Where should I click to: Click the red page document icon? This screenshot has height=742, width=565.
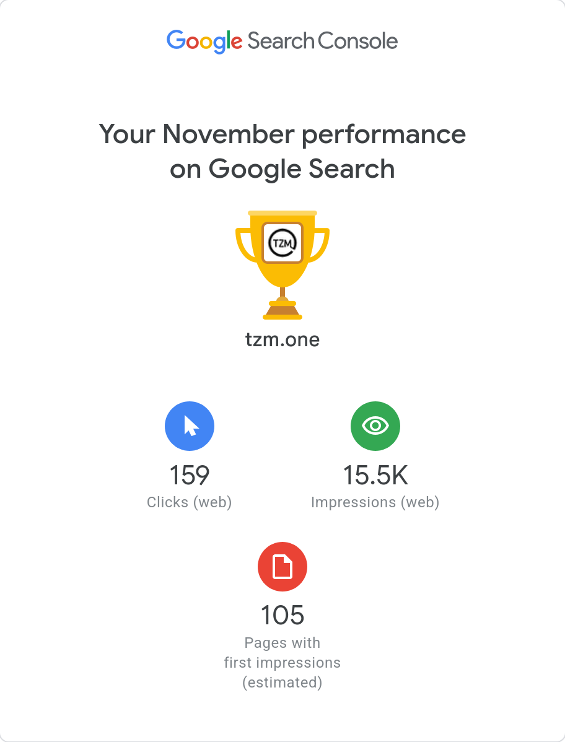[282, 567]
